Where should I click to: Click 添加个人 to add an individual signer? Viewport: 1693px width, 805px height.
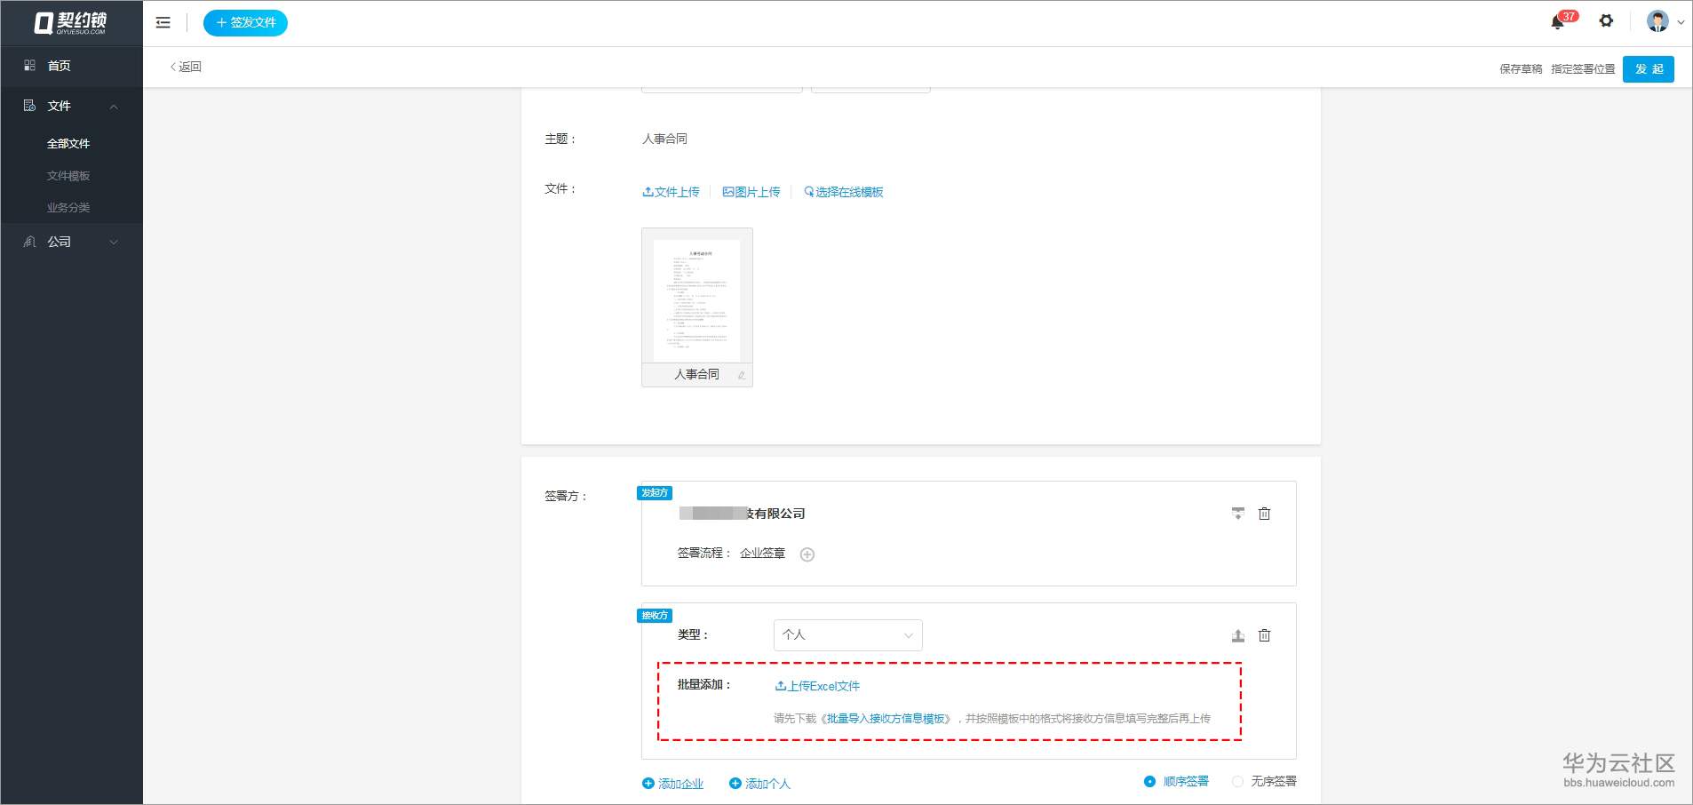coord(759,784)
